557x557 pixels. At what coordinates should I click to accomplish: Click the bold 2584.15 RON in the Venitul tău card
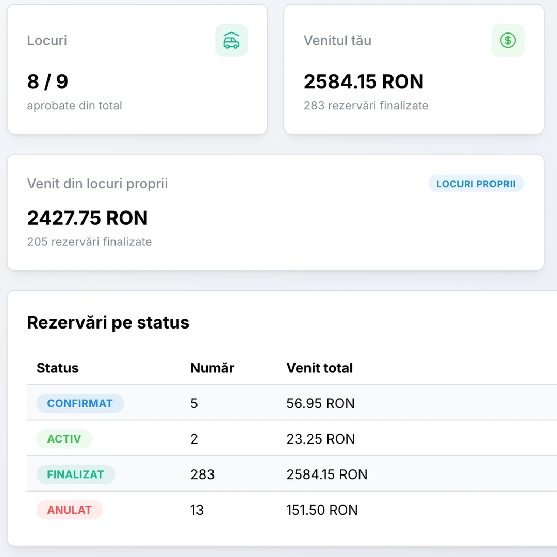pyautogui.click(x=364, y=81)
